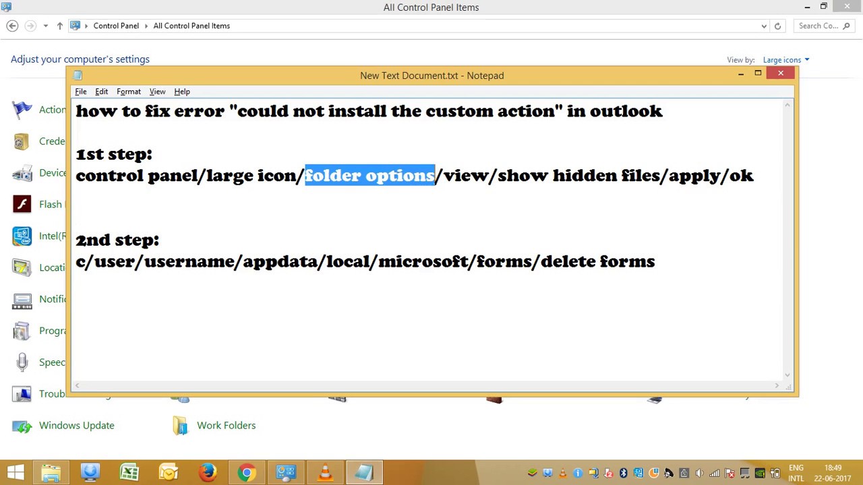This screenshot has height=485, width=863.
Task: Click the battery power tray icon
Action: point(775,473)
